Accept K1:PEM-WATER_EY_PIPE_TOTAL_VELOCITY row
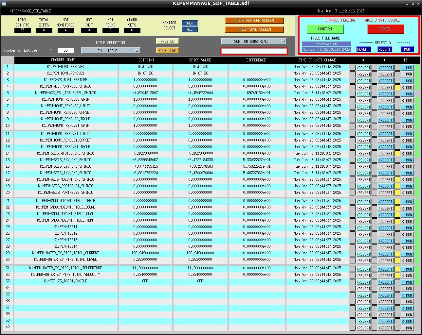The width and height of the screenshot is (422, 335). pos(386,276)
